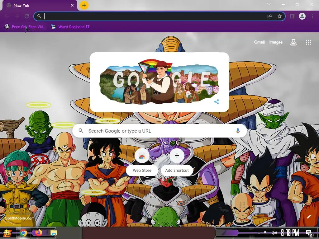
Task: Close the New Tab tab
Action: [72, 6]
